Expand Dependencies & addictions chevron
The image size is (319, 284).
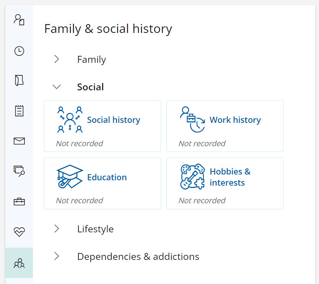click(57, 256)
